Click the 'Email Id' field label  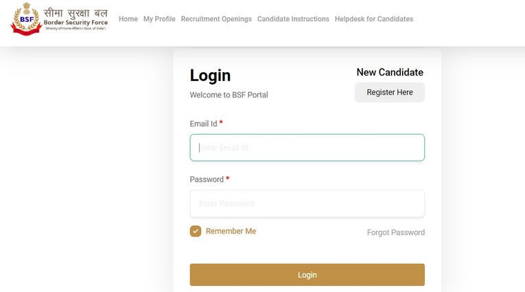point(203,124)
